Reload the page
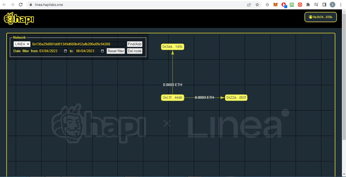Viewport: 346px width, 177px height. pos(21,5)
